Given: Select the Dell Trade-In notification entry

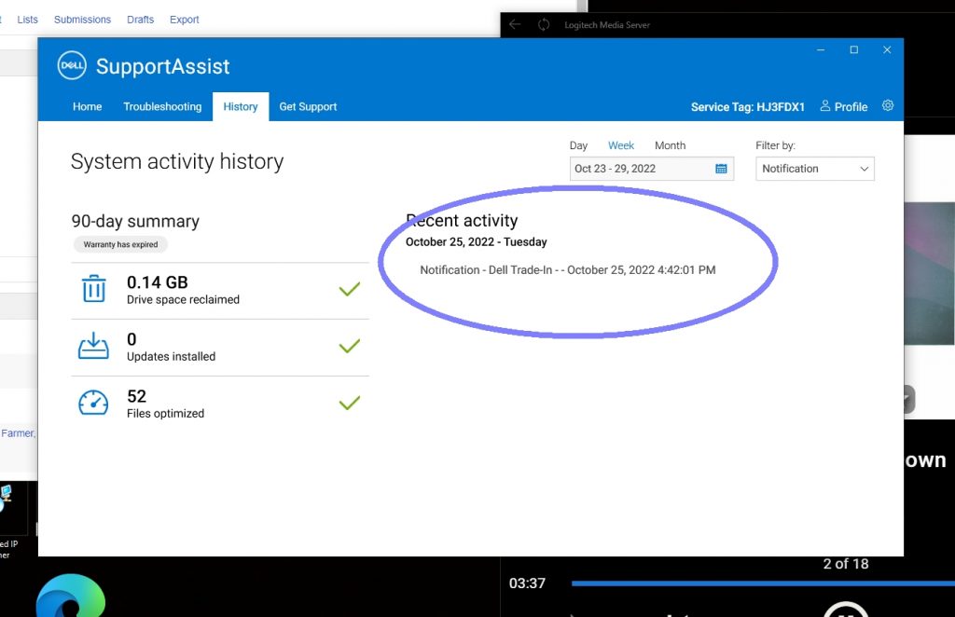Looking at the screenshot, I should [x=568, y=269].
